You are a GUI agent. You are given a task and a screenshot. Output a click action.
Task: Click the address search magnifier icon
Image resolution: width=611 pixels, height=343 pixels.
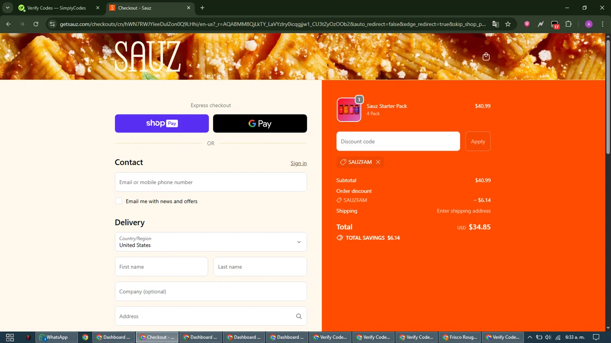pos(299,316)
